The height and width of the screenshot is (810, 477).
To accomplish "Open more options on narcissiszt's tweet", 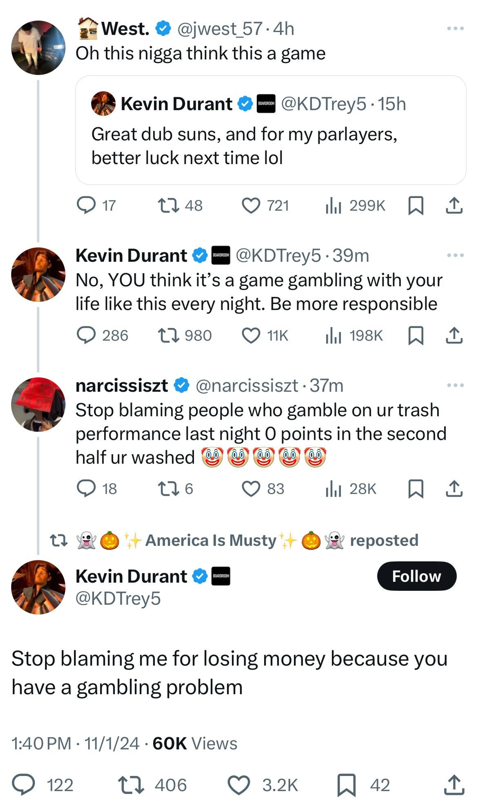I will pyautogui.click(x=455, y=385).
